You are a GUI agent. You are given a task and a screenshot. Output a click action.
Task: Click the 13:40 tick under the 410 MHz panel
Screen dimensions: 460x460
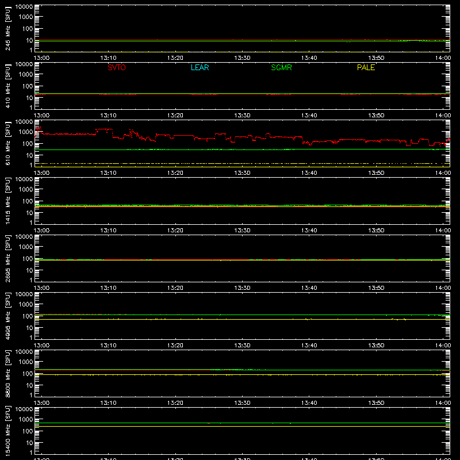pyautogui.click(x=309, y=116)
